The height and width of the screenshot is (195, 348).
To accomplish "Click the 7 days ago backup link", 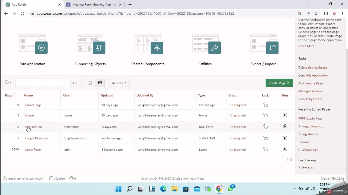I will pyautogui.click(x=306, y=167).
